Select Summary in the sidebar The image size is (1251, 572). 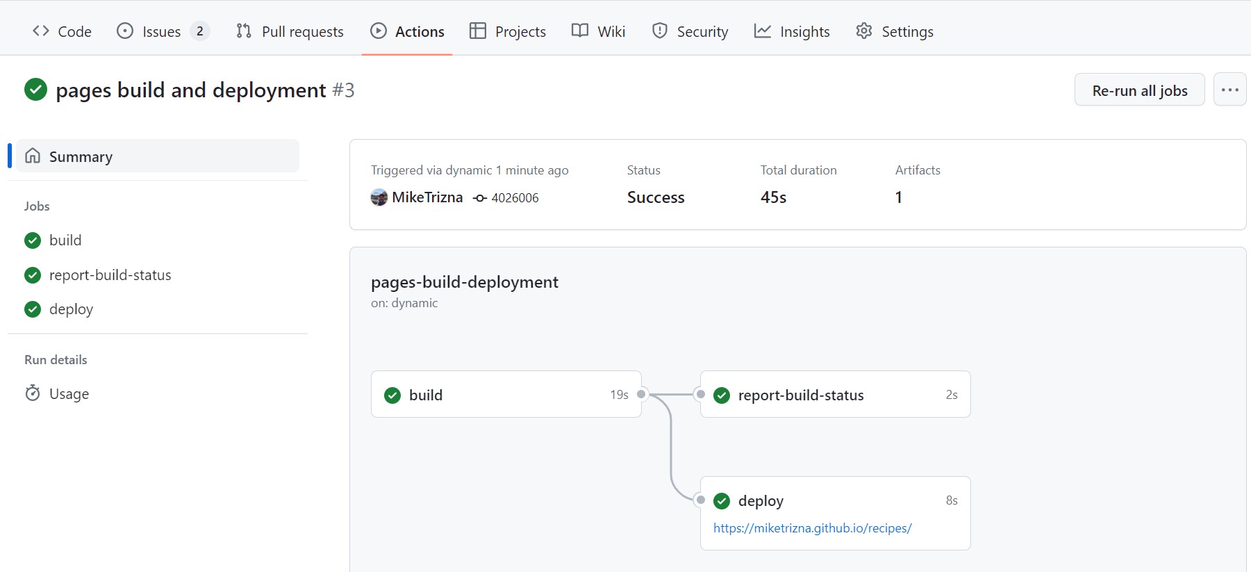click(x=158, y=156)
